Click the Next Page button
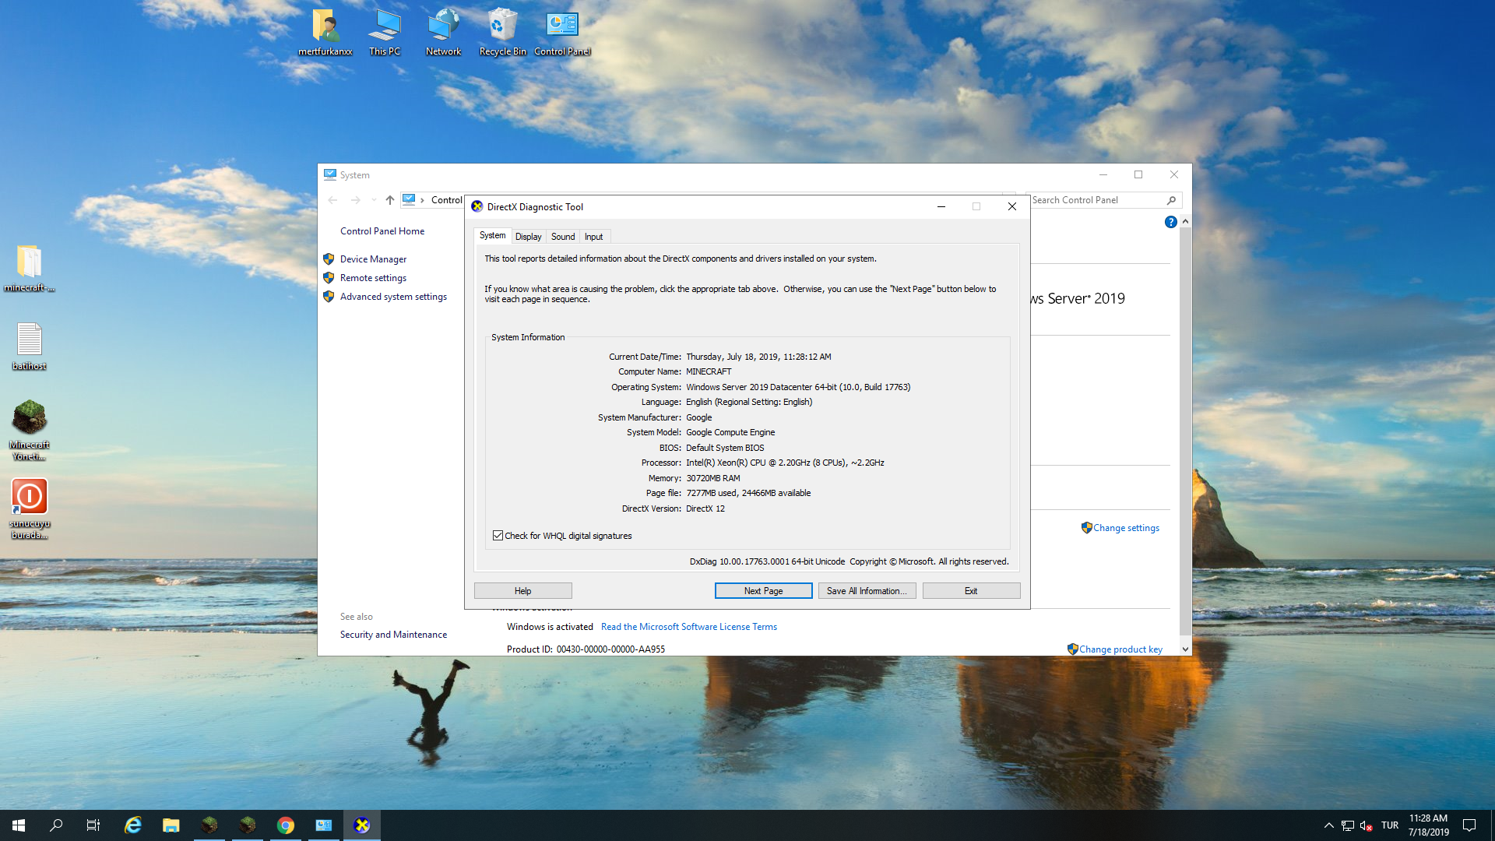The image size is (1495, 841). (763, 591)
